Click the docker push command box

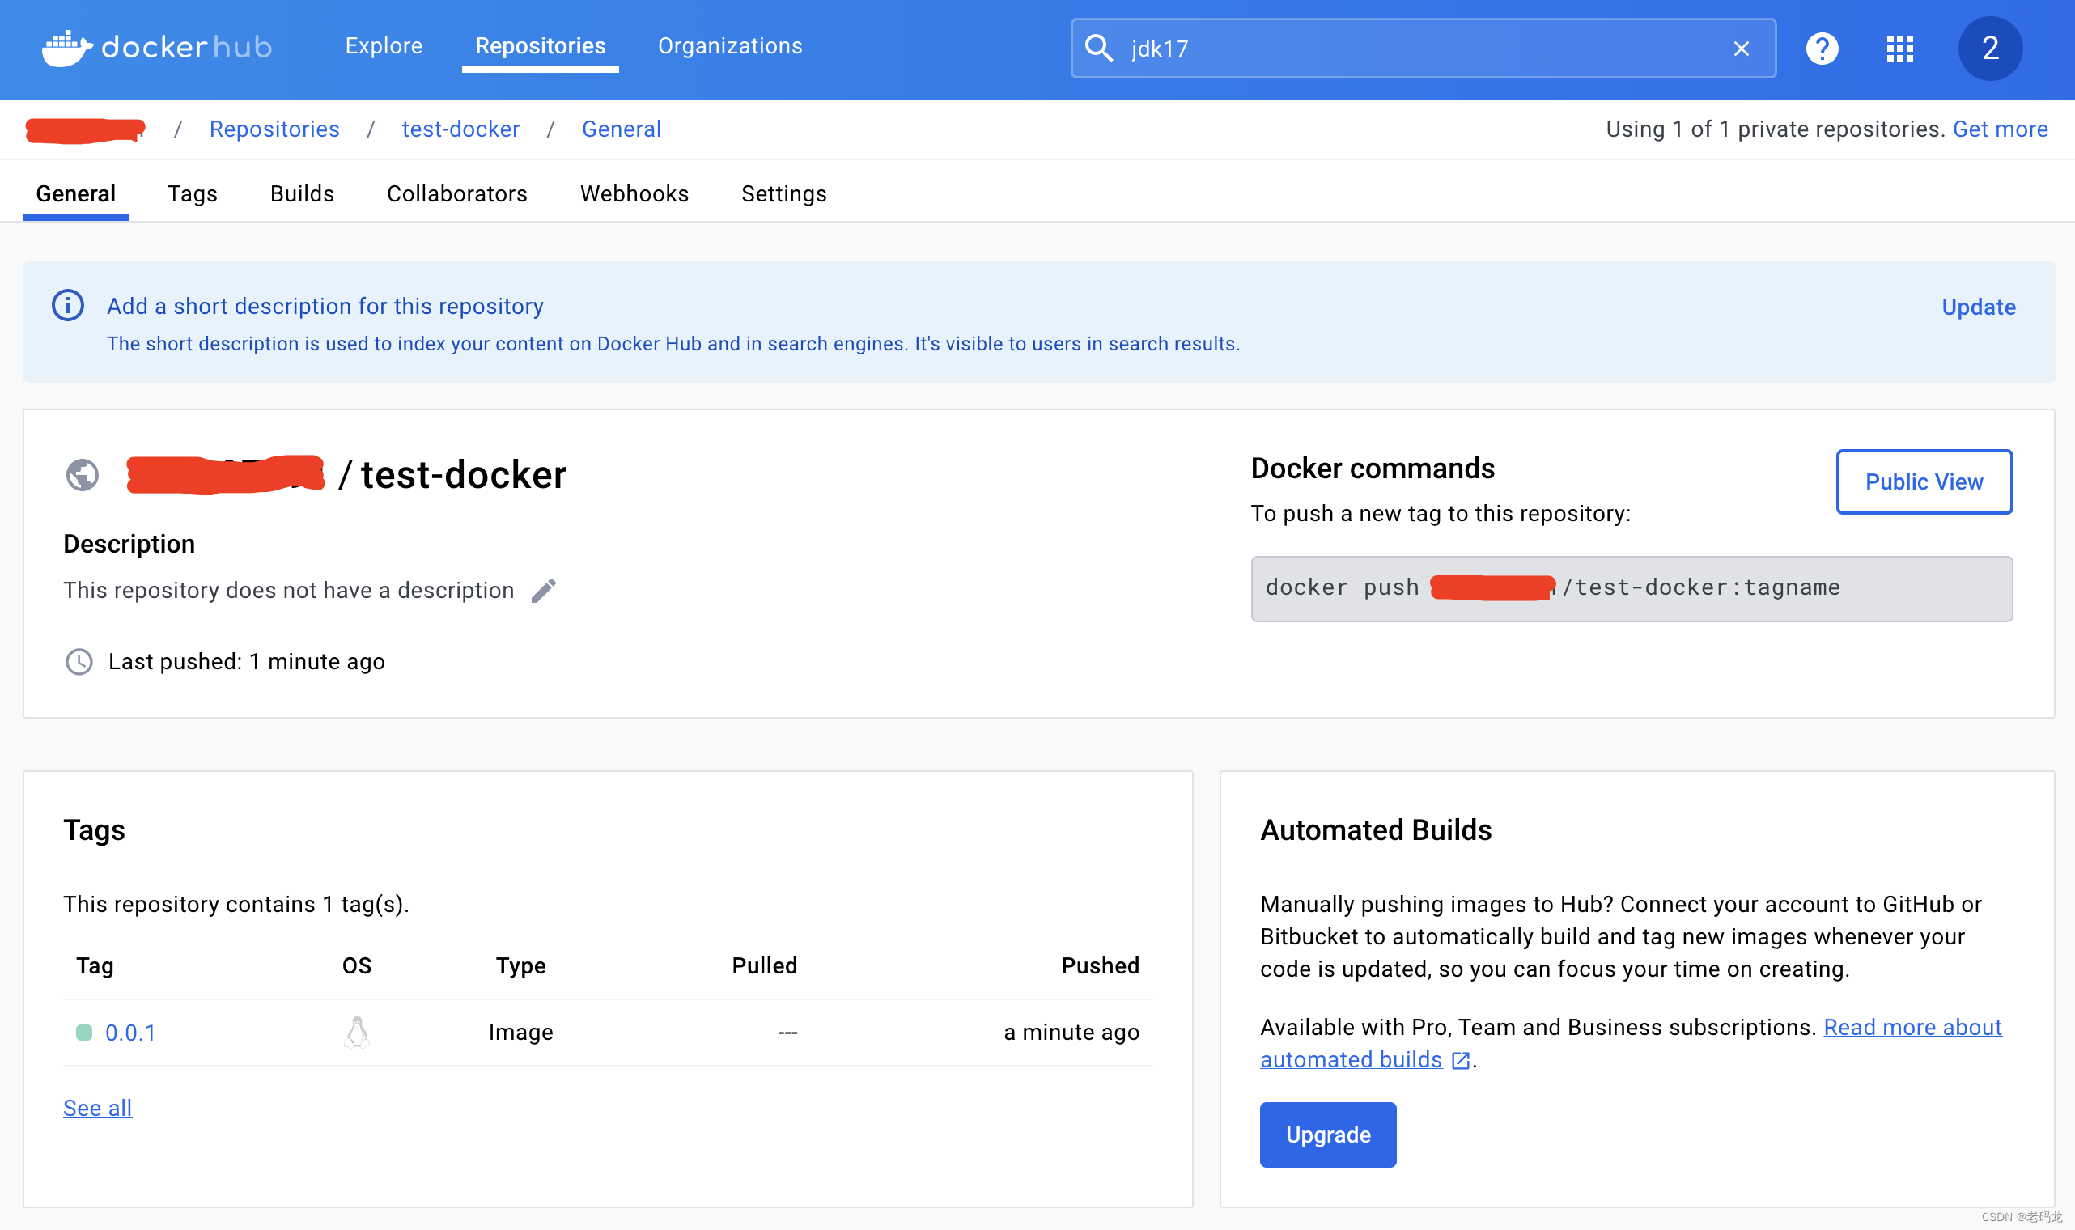[x=1632, y=588]
